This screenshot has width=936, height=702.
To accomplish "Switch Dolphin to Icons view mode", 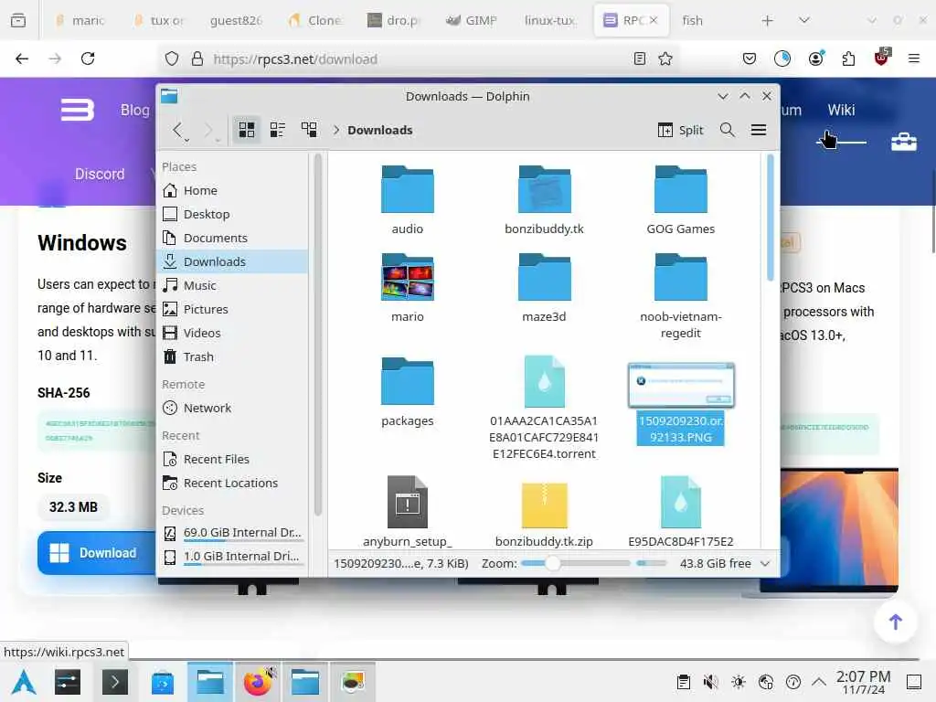I will (x=247, y=130).
